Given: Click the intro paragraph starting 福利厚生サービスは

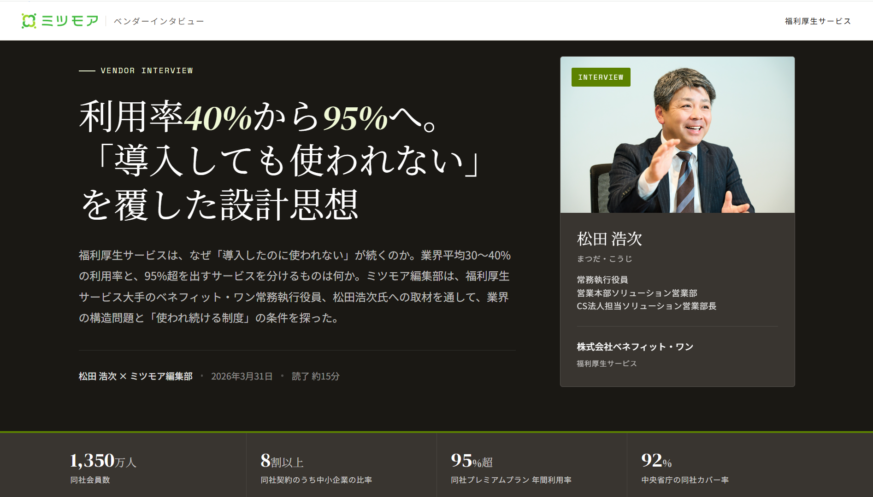Looking at the screenshot, I should pos(295,287).
